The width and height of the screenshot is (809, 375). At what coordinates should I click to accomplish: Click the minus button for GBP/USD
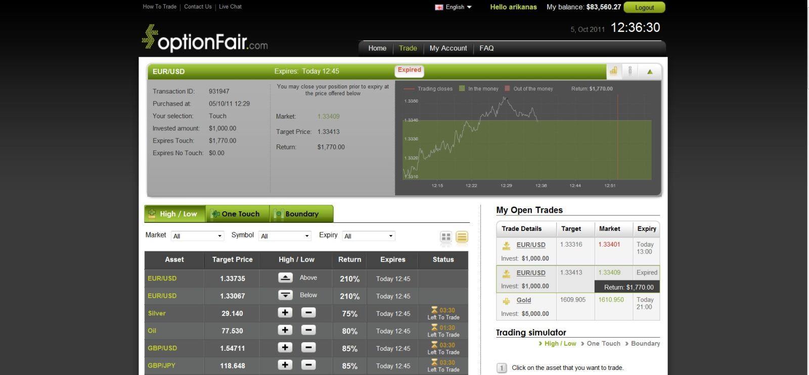[308, 348]
